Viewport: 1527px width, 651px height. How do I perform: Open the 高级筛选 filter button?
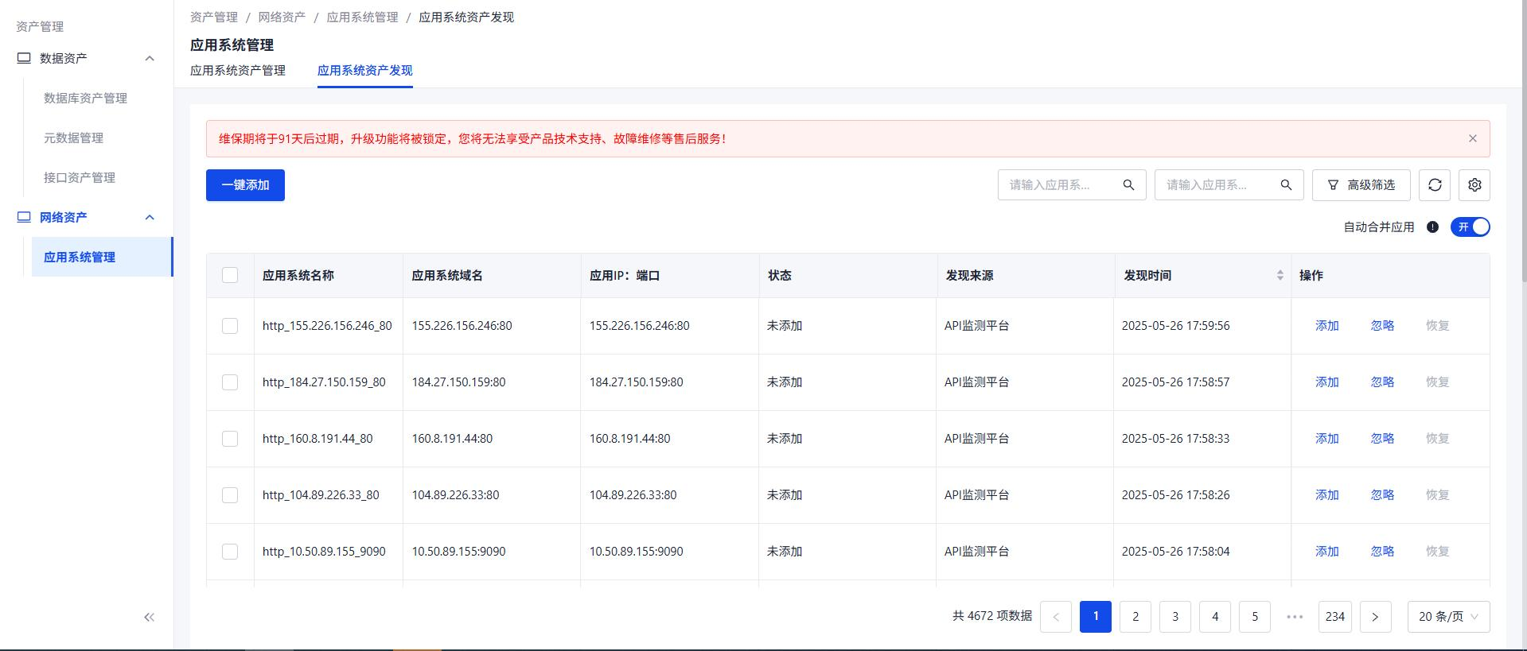1361,185
